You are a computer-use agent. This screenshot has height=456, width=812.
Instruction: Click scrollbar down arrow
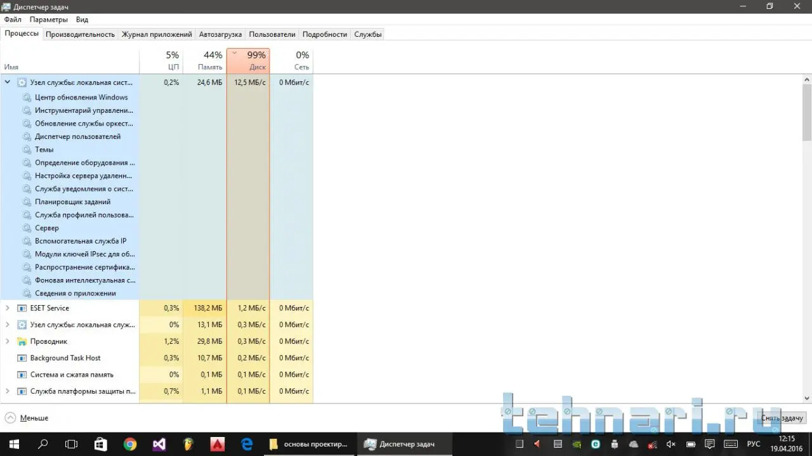(807, 398)
